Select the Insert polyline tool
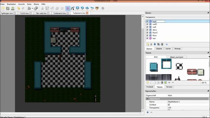 [x=92, y=9]
